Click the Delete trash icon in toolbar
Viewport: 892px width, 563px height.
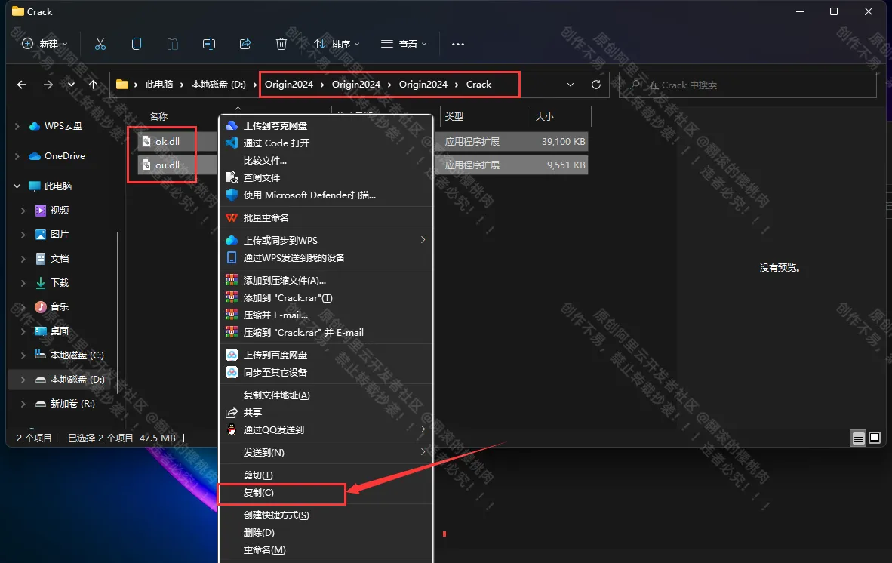pyautogui.click(x=281, y=44)
